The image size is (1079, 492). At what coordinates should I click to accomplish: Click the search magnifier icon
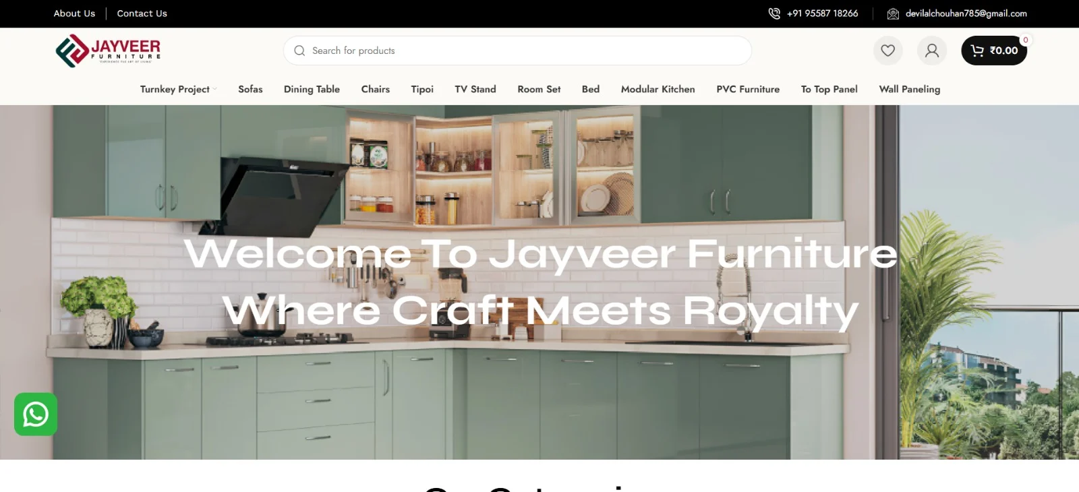pos(299,51)
